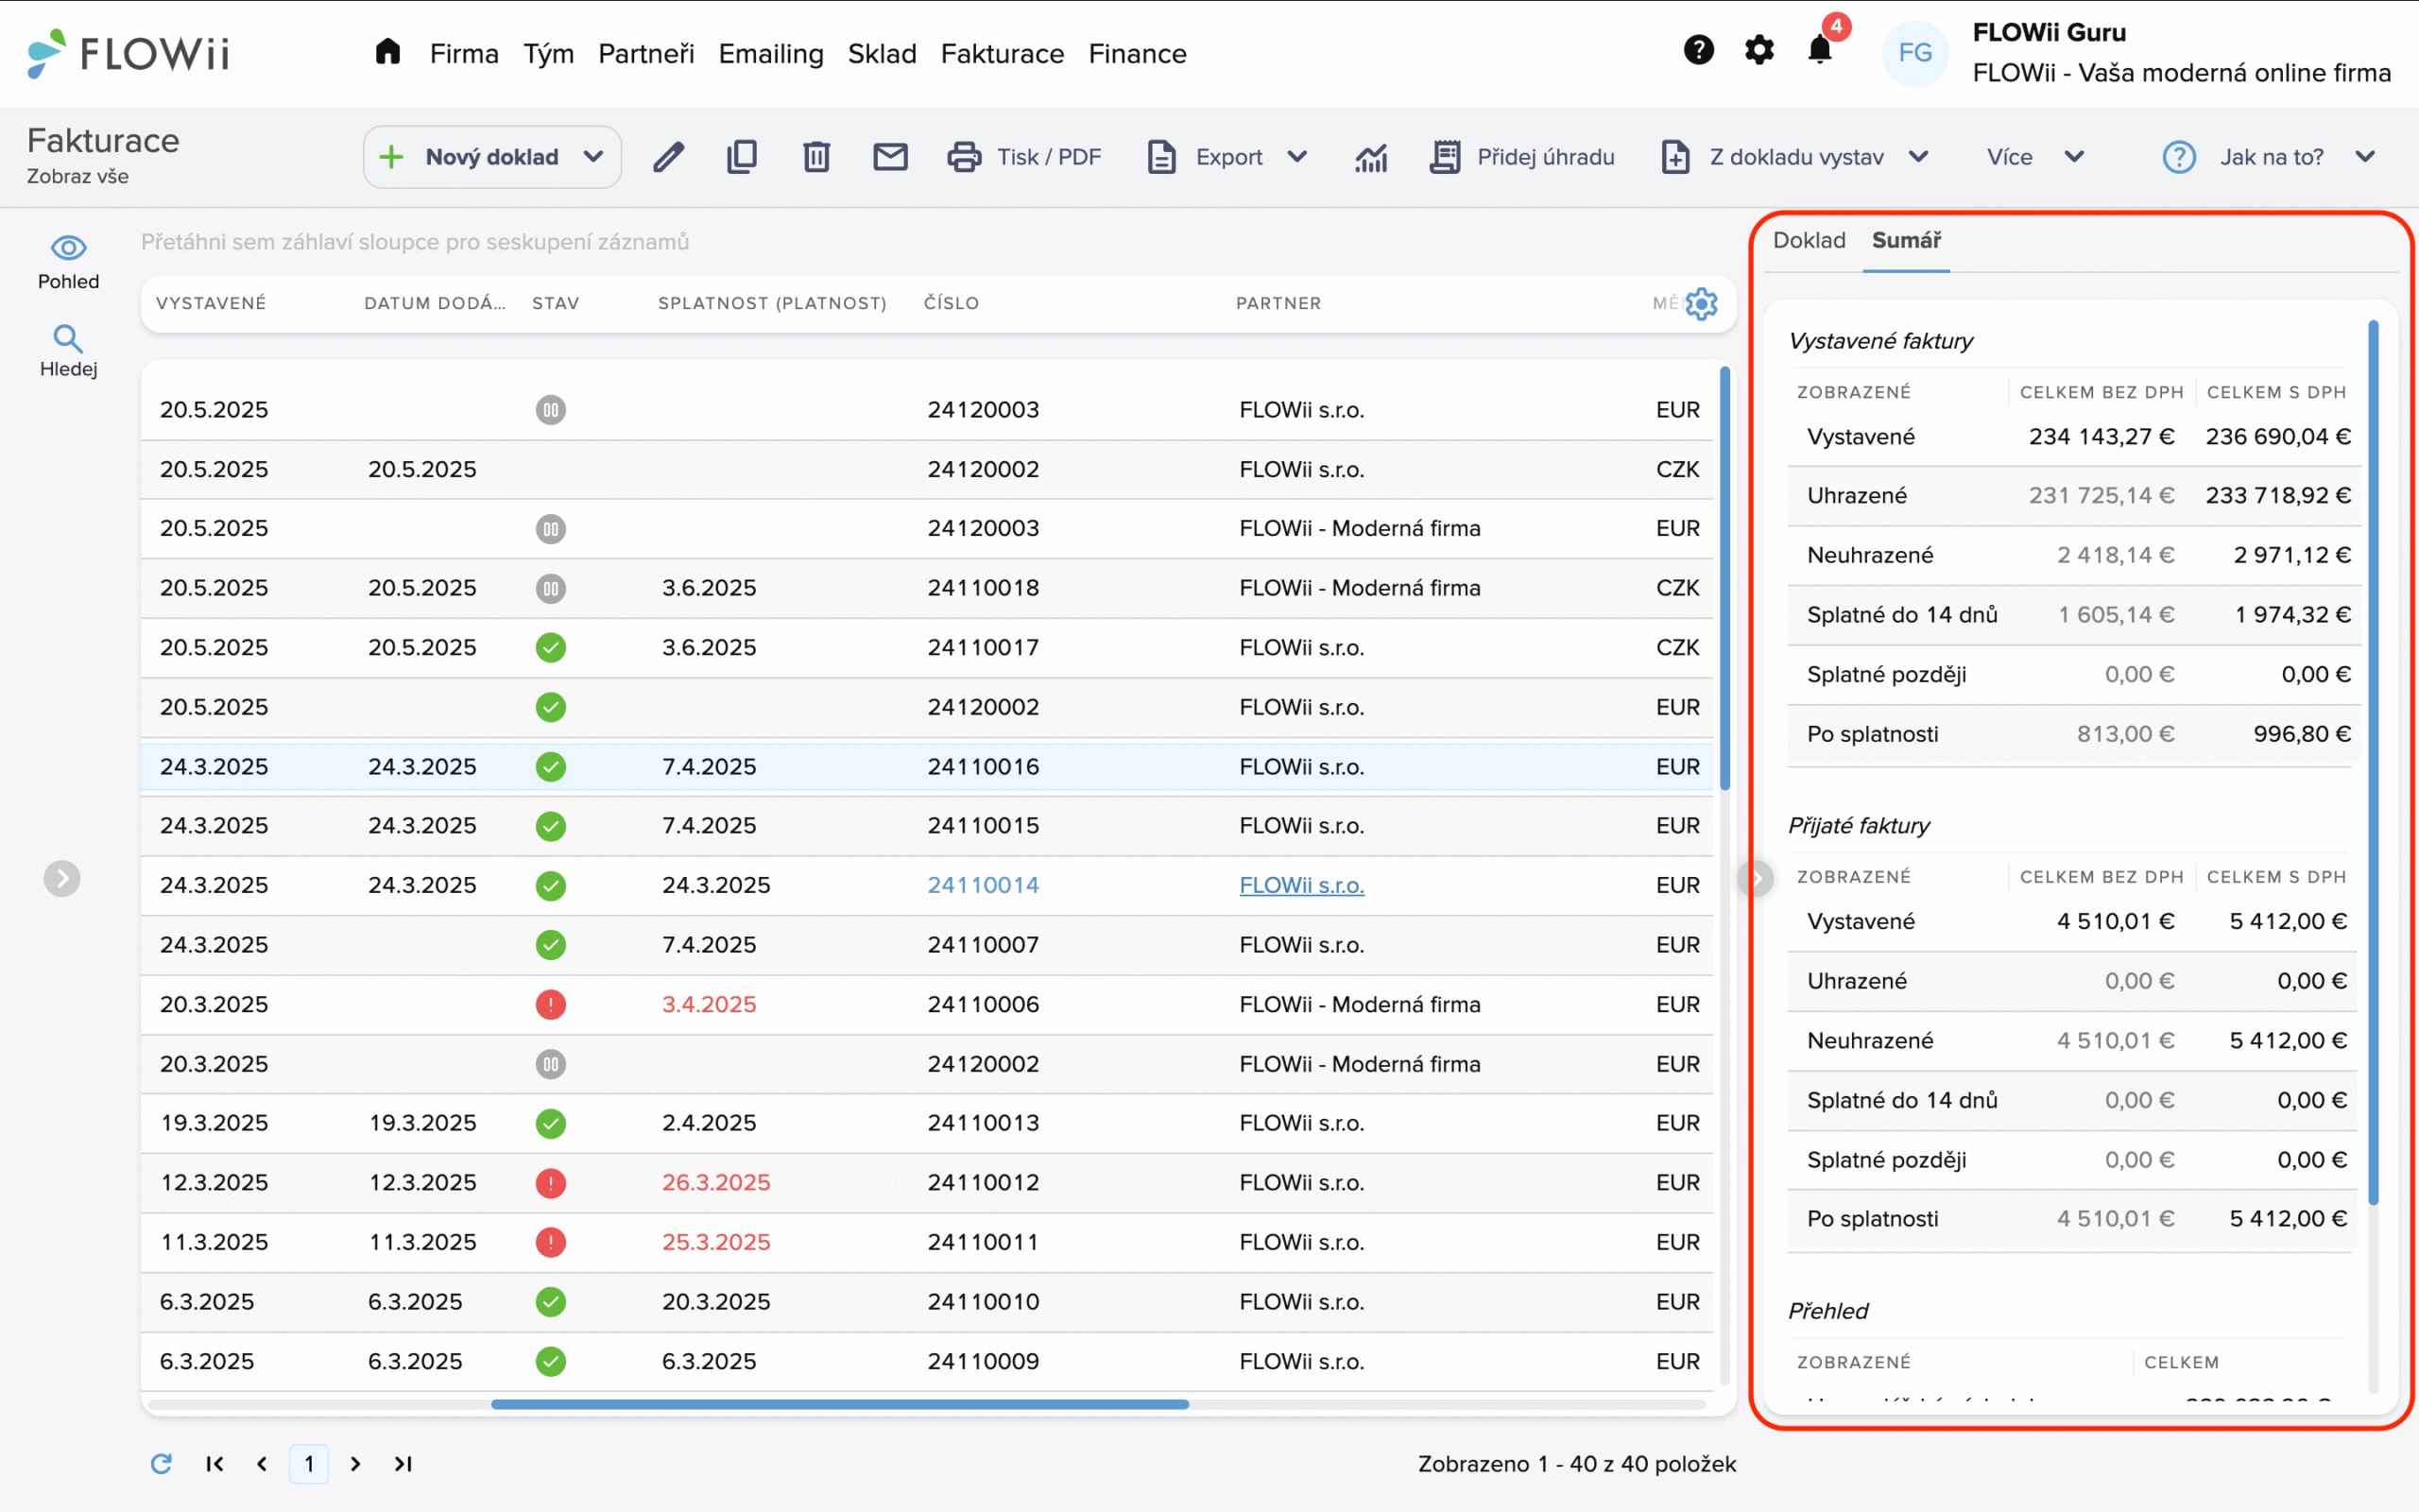Open the FLOWii s.r.o. partner link
The image size is (2419, 1512).
(1301, 885)
